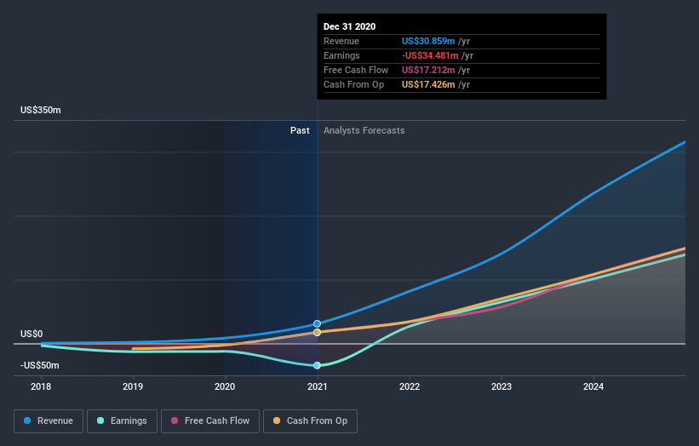Viewport: 699px width, 446px height.
Task: Click the Analysts Forecasts label
Action: 364,130
